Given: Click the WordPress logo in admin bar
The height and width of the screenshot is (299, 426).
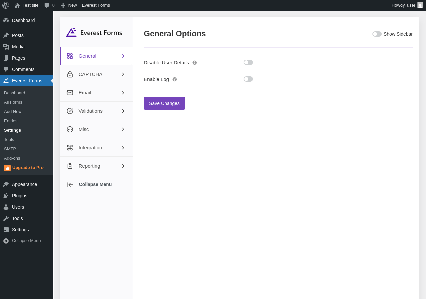Looking at the screenshot, I should 6,5.
